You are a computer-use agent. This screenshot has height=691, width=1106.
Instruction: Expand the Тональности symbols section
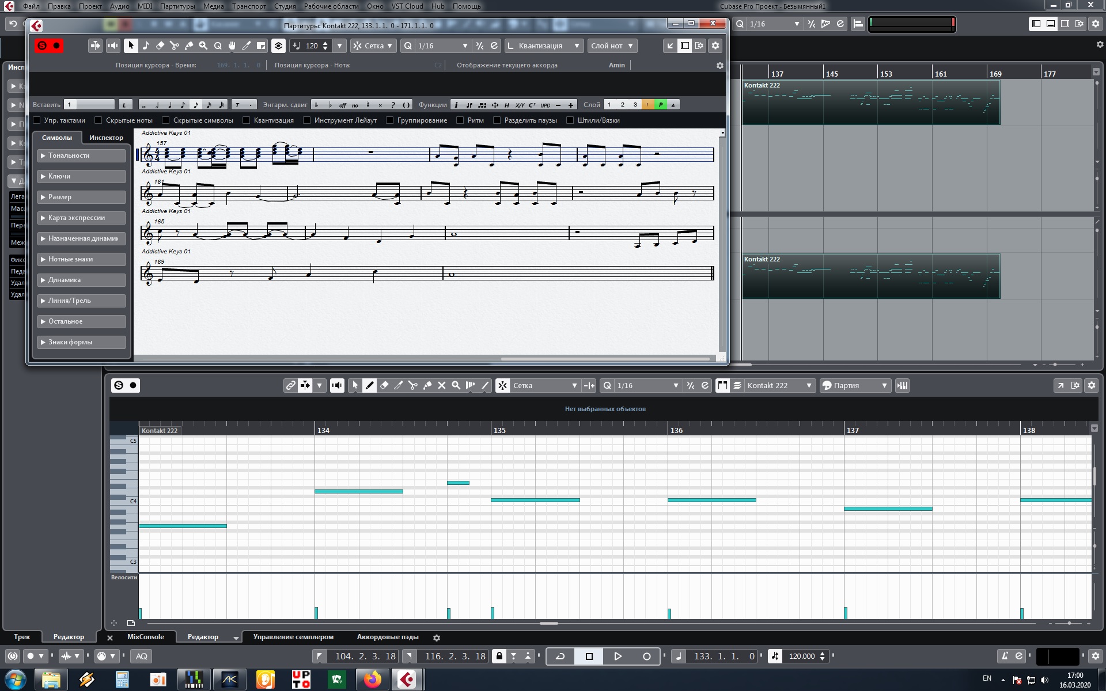pyautogui.click(x=81, y=155)
